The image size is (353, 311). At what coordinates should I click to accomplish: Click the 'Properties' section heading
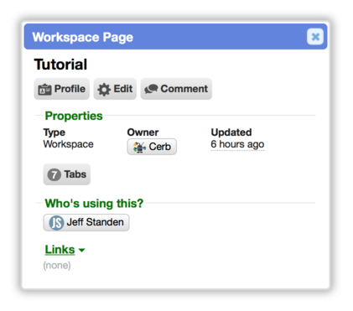click(x=74, y=116)
